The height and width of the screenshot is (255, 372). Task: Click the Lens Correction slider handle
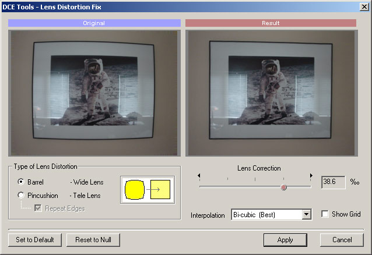point(284,187)
